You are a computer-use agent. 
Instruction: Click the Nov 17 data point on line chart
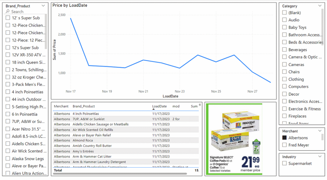point(71,18)
